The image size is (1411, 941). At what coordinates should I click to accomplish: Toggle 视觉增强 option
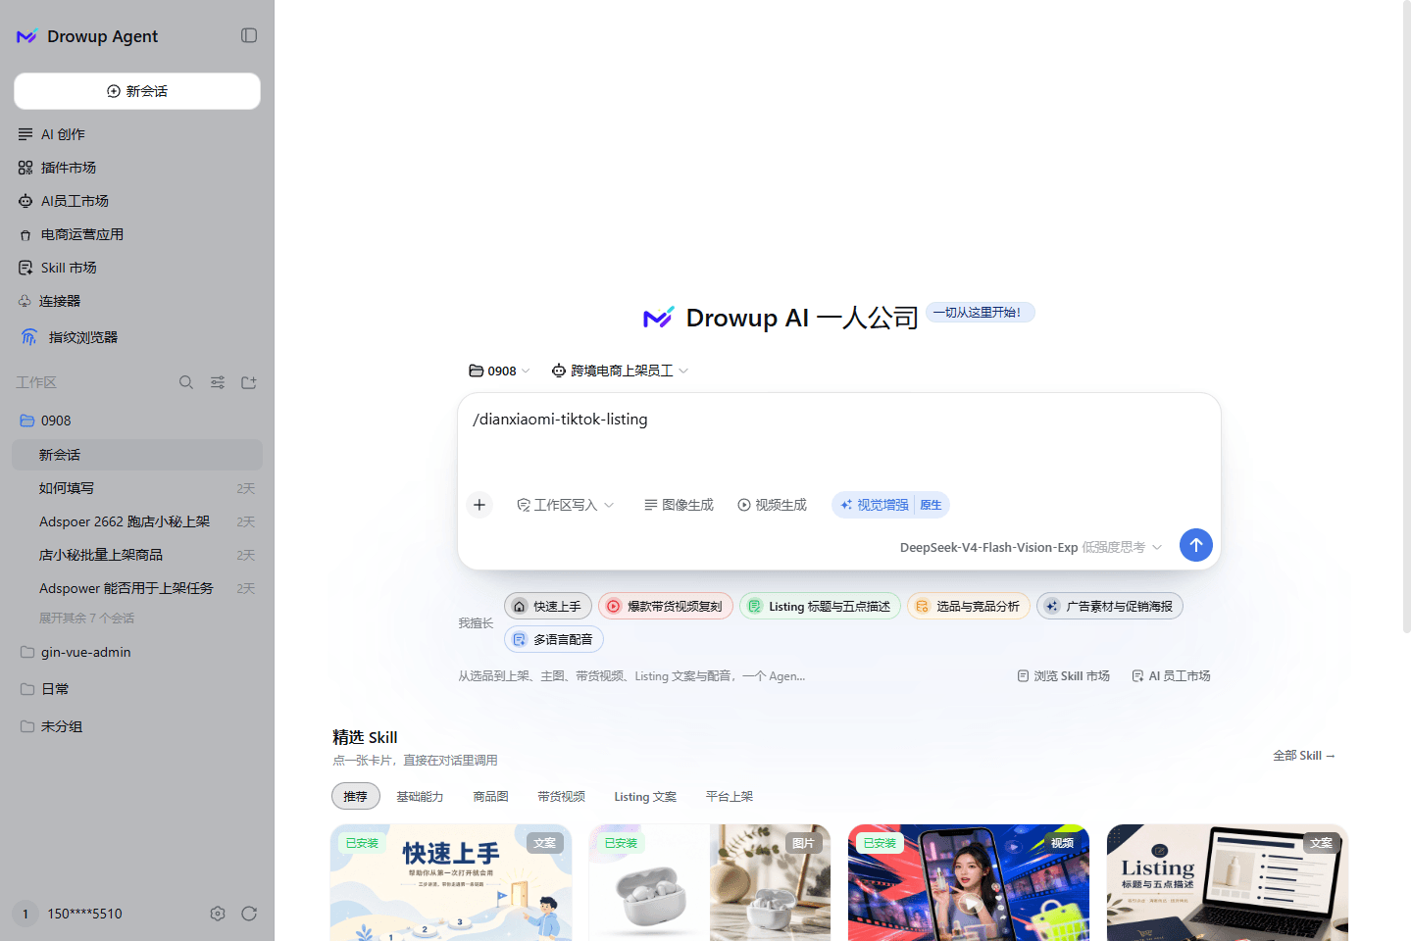(874, 505)
